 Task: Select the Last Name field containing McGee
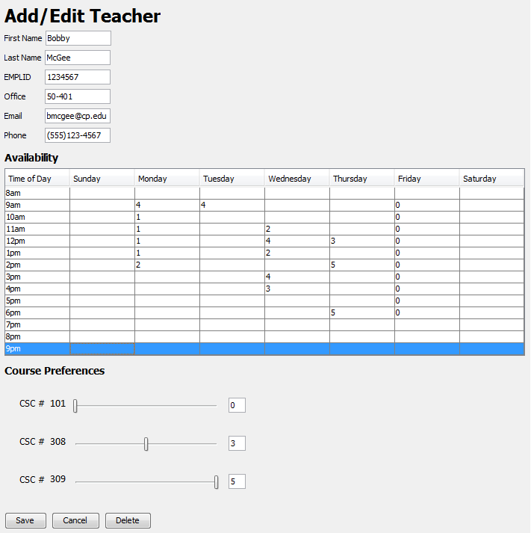[78, 58]
